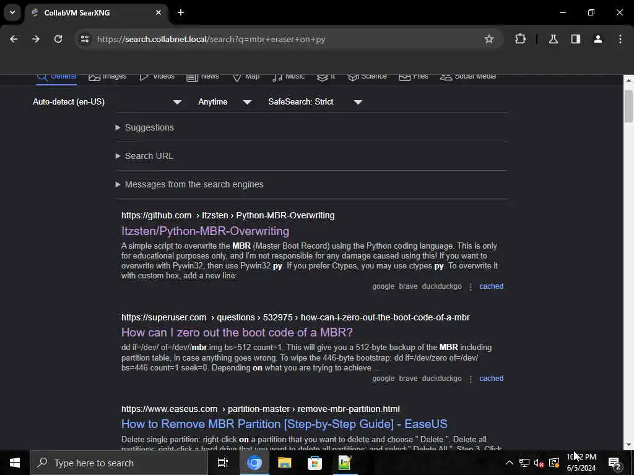Viewport: 634px width, 475px height.
Task: Open the browser side panel icon
Action: pyautogui.click(x=576, y=39)
